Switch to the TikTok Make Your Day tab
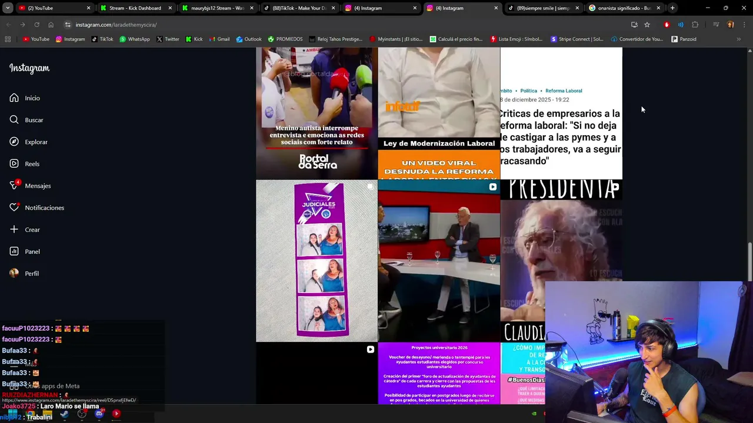Screen dimensions: 753x423 point(298,8)
